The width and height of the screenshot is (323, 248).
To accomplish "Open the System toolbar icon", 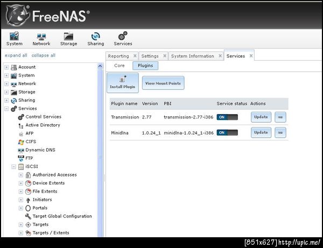I will point(14,39).
